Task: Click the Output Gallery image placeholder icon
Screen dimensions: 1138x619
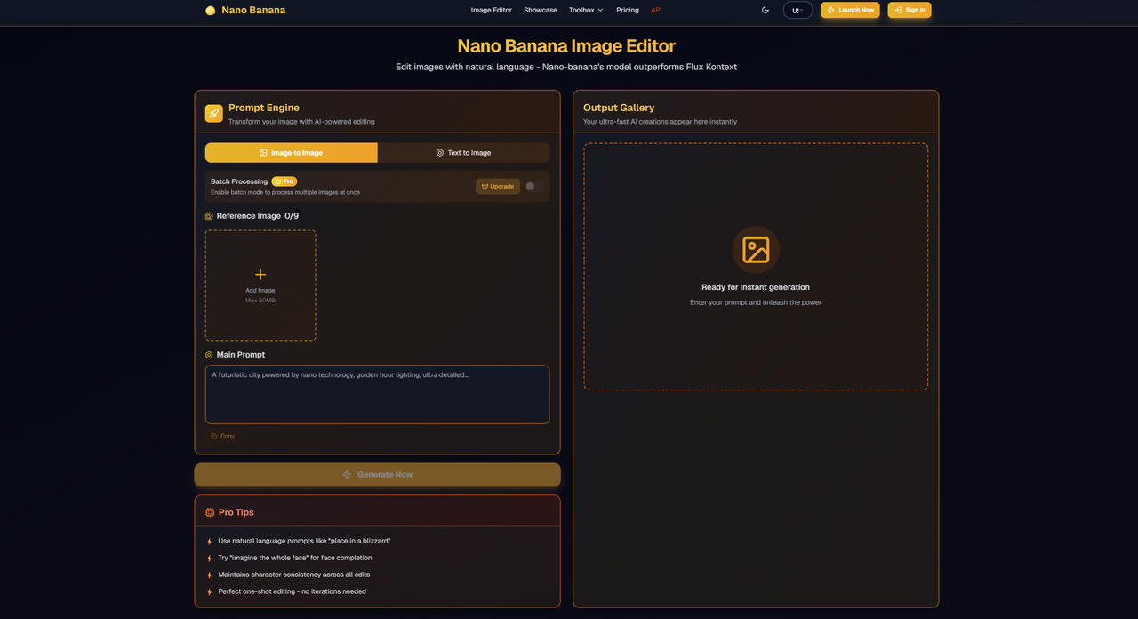Action: click(x=756, y=250)
